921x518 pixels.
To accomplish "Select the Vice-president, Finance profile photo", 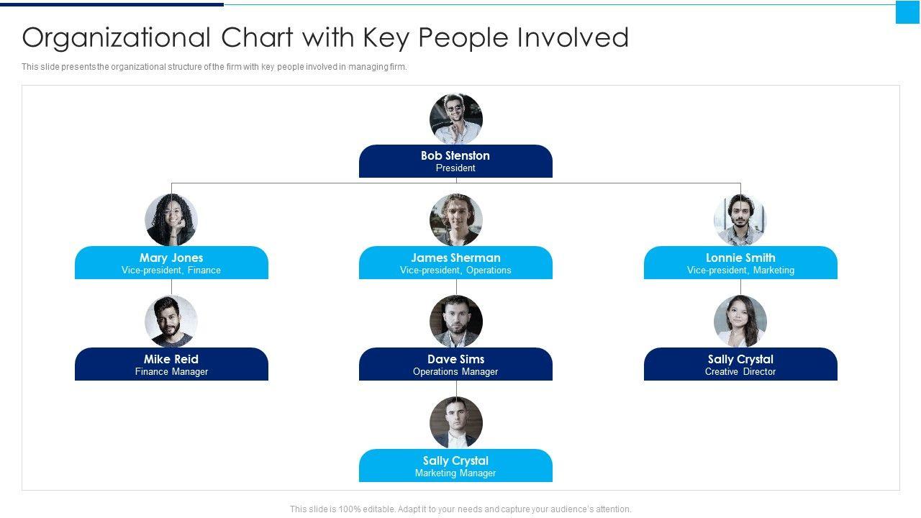I will click(171, 220).
